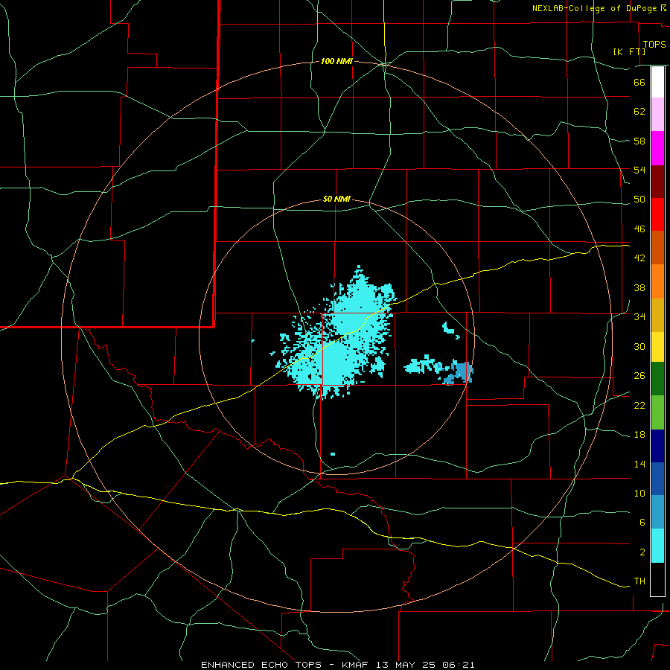The width and height of the screenshot is (670, 670).
Task: Click the tiny isolated cyan echo south of the cluster
Action: (x=333, y=454)
